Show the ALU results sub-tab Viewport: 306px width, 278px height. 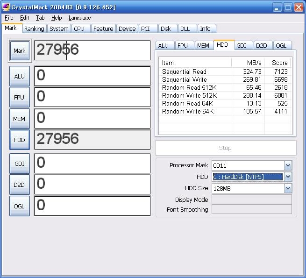click(x=165, y=45)
